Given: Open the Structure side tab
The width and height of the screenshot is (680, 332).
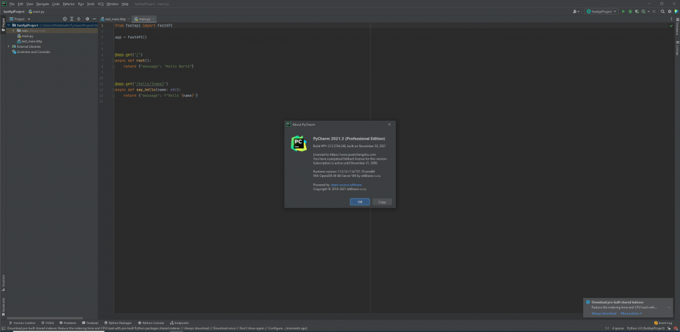Looking at the screenshot, I should 3,283.
